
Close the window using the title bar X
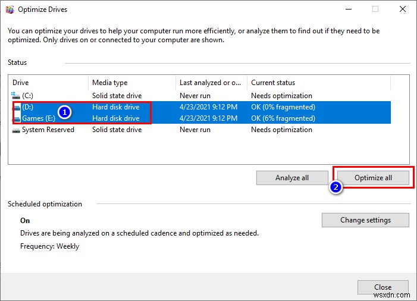coord(403,9)
